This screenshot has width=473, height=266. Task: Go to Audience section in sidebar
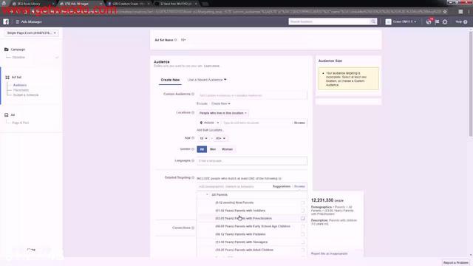pyautogui.click(x=20, y=86)
